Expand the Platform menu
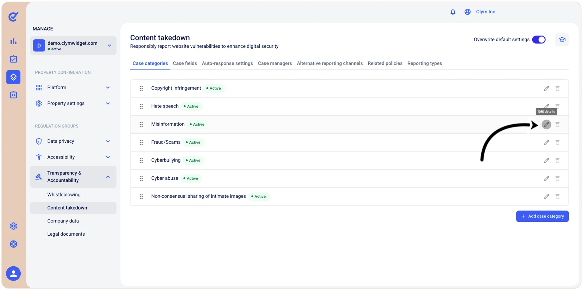Image resolution: width=583 pixels, height=290 pixels. point(73,87)
